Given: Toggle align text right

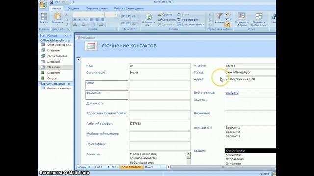Looking at the screenshot, I should [x=103, y=20].
